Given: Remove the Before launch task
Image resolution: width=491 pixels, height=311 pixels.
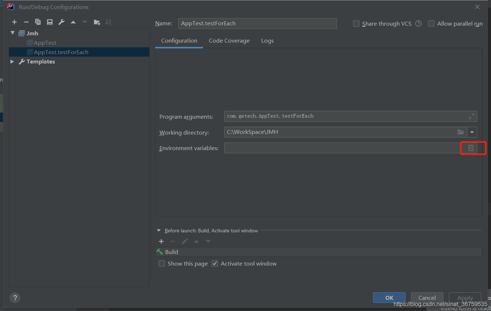Looking at the screenshot, I should [x=173, y=241].
